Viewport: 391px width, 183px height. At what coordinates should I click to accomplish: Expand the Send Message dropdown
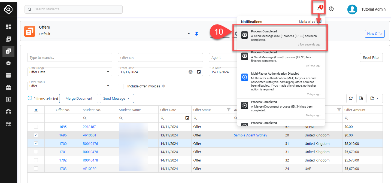(117, 99)
